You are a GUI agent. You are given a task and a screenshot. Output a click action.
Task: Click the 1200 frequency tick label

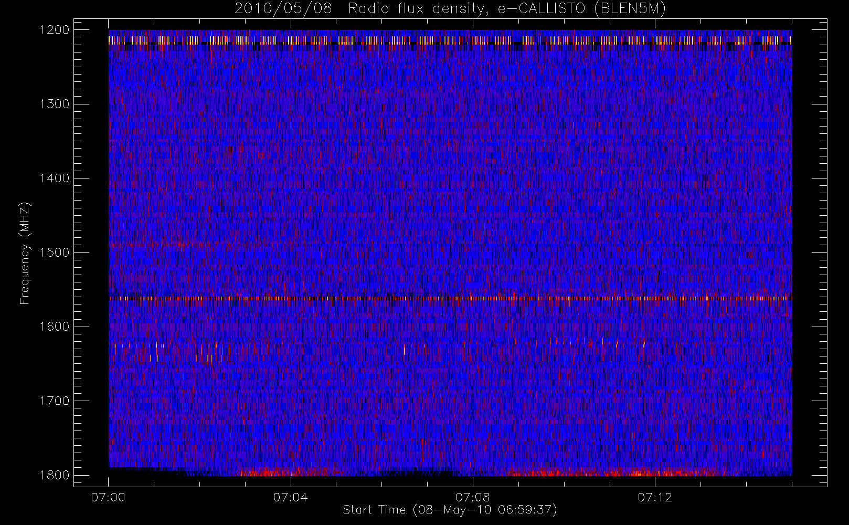tap(55, 30)
